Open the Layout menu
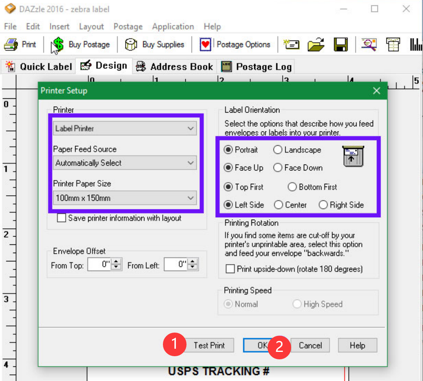This screenshot has height=381, width=423. (x=91, y=26)
